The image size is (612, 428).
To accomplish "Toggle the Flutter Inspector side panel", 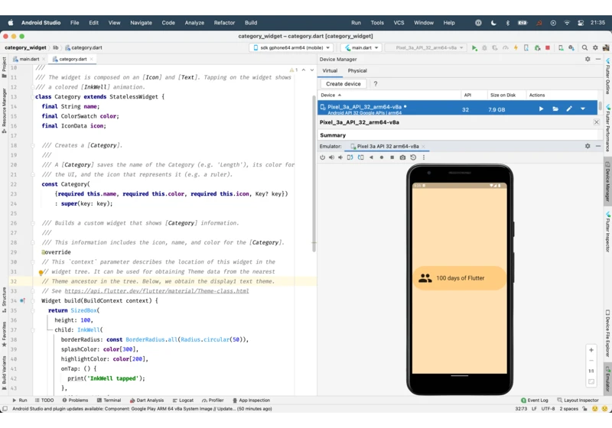I will (607, 232).
